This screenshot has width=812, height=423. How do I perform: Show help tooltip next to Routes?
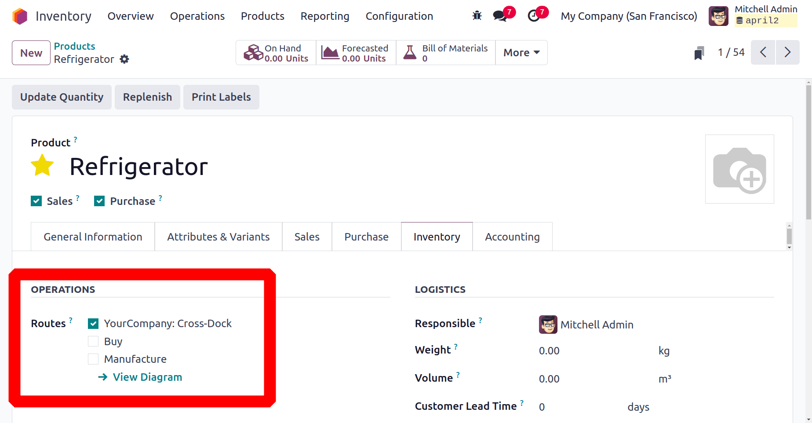pyautogui.click(x=70, y=320)
